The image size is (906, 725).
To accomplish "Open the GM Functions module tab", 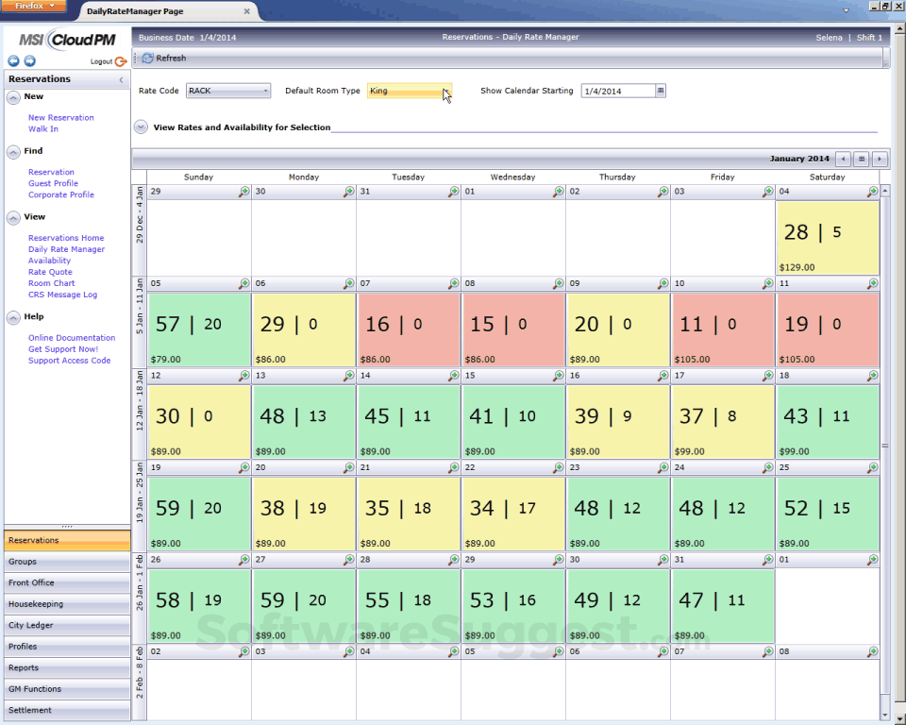I will (67, 689).
